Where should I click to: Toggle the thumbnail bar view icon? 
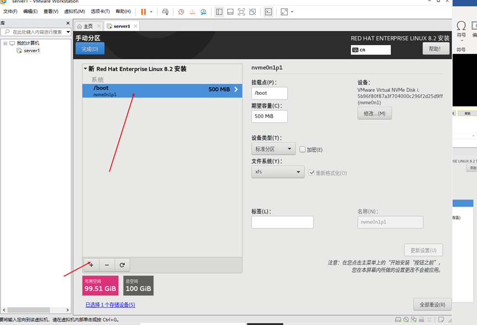pyautogui.click(x=231, y=12)
